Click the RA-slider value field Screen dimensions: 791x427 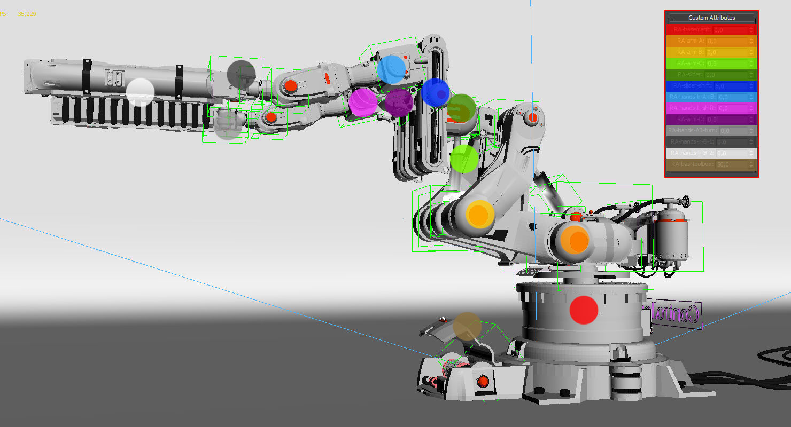click(x=726, y=75)
